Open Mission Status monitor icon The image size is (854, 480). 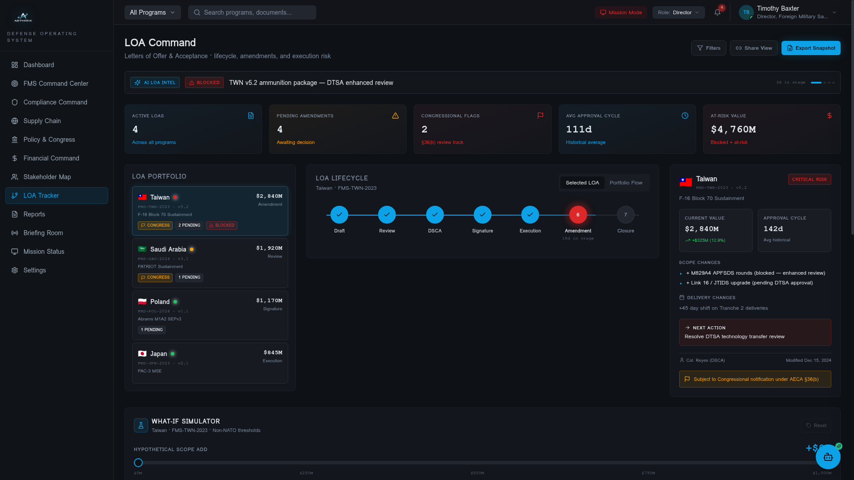click(15, 252)
